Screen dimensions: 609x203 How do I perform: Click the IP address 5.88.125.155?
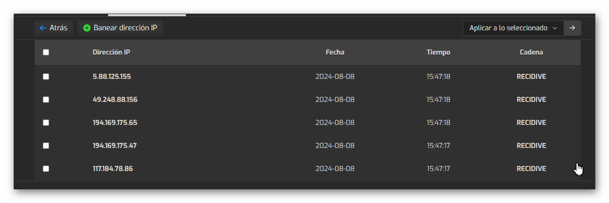(x=112, y=77)
